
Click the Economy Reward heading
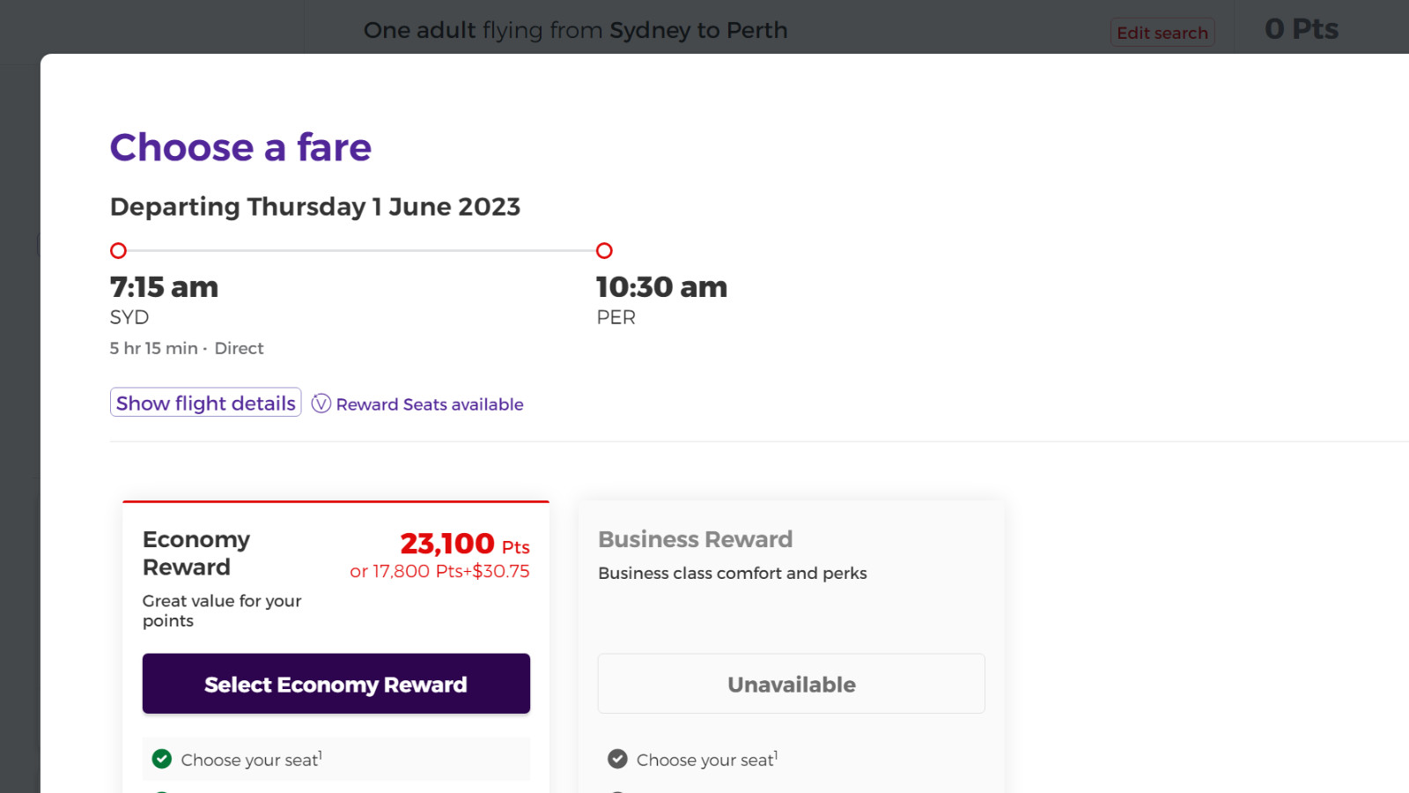196,553
